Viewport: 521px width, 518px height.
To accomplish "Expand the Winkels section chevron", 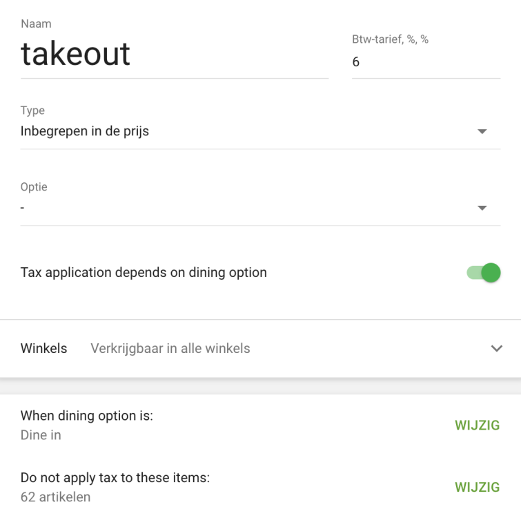I will click(496, 349).
